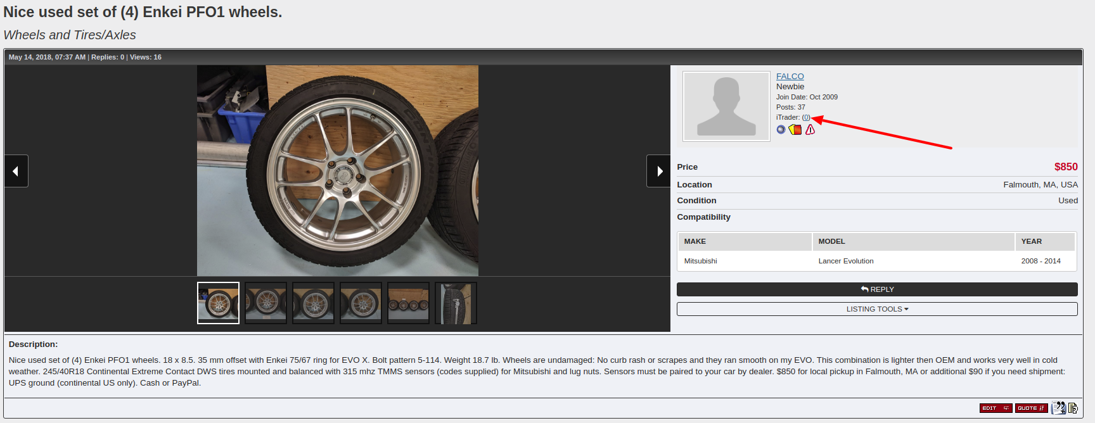Screen dimensions: 1095x423
Task: Select the third wheel thumbnail
Action: point(313,303)
